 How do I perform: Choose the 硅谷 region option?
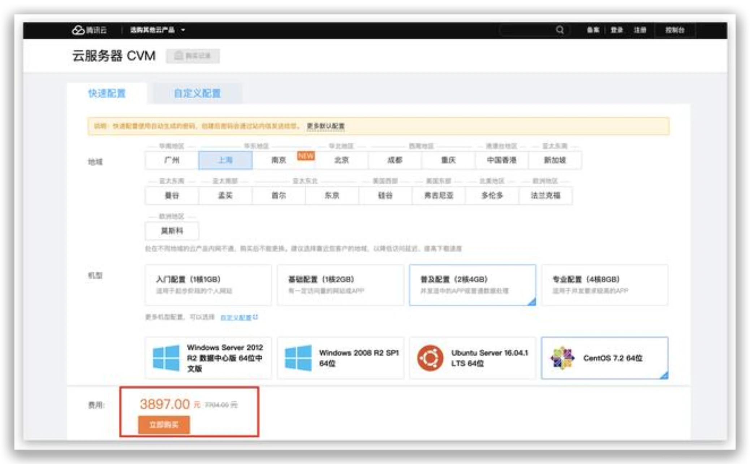click(x=385, y=196)
